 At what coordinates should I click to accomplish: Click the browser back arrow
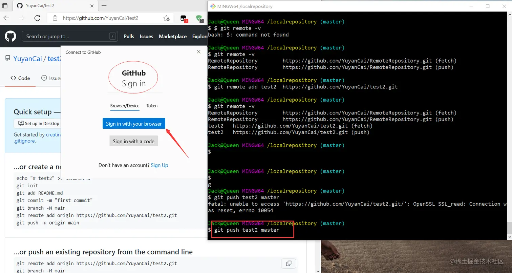[x=6, y=18]
